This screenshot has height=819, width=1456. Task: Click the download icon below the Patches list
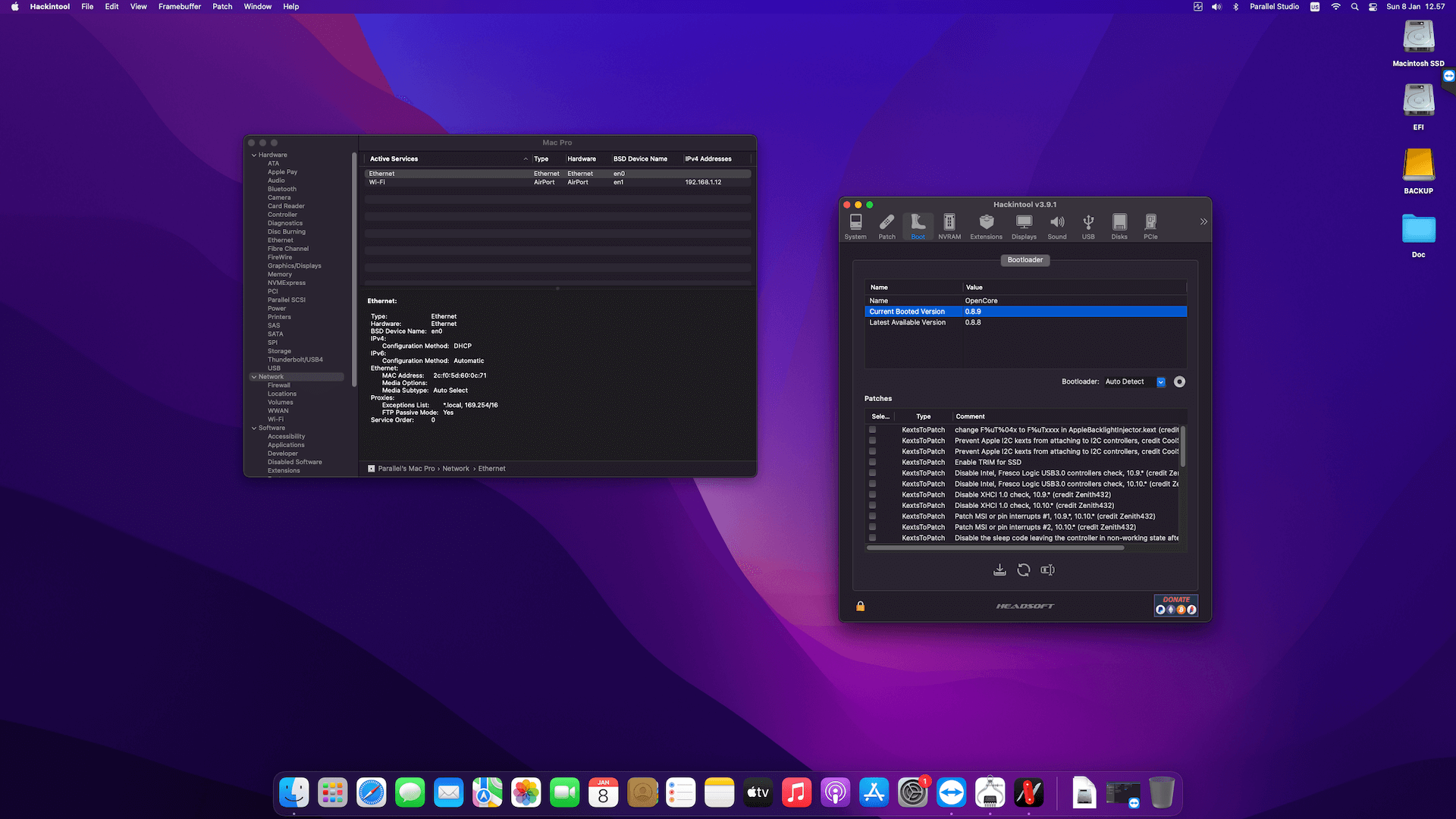999,570
